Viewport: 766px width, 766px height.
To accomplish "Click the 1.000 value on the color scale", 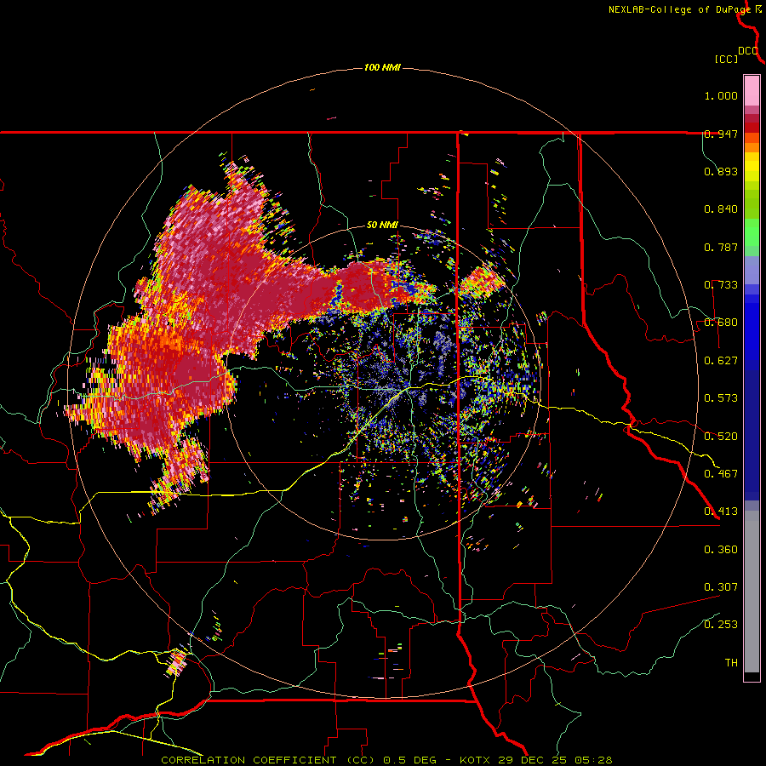I will (x=721, y=95).
